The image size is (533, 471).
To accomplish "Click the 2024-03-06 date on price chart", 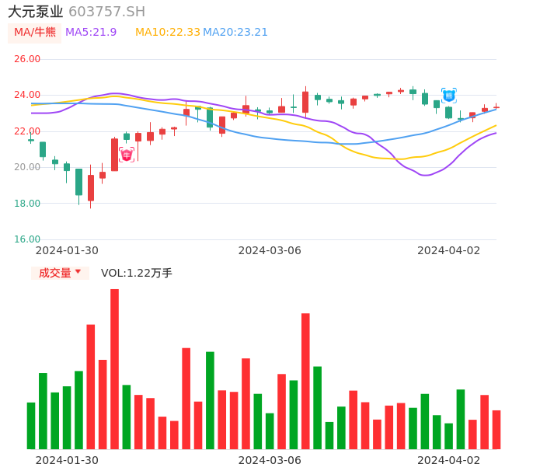I will coord(269,250).
